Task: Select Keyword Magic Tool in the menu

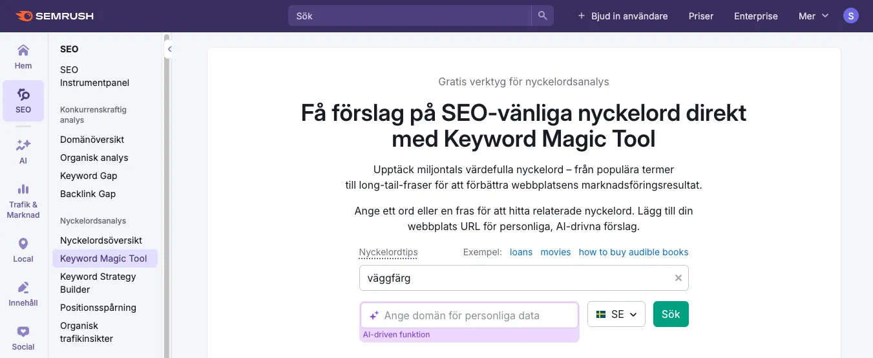Action: 105,258
